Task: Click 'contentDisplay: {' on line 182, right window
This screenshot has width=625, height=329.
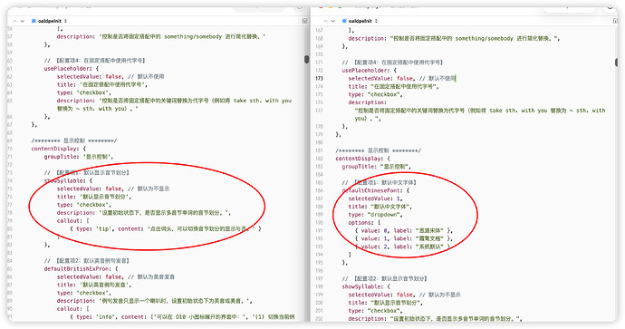Action: point(362,159)
